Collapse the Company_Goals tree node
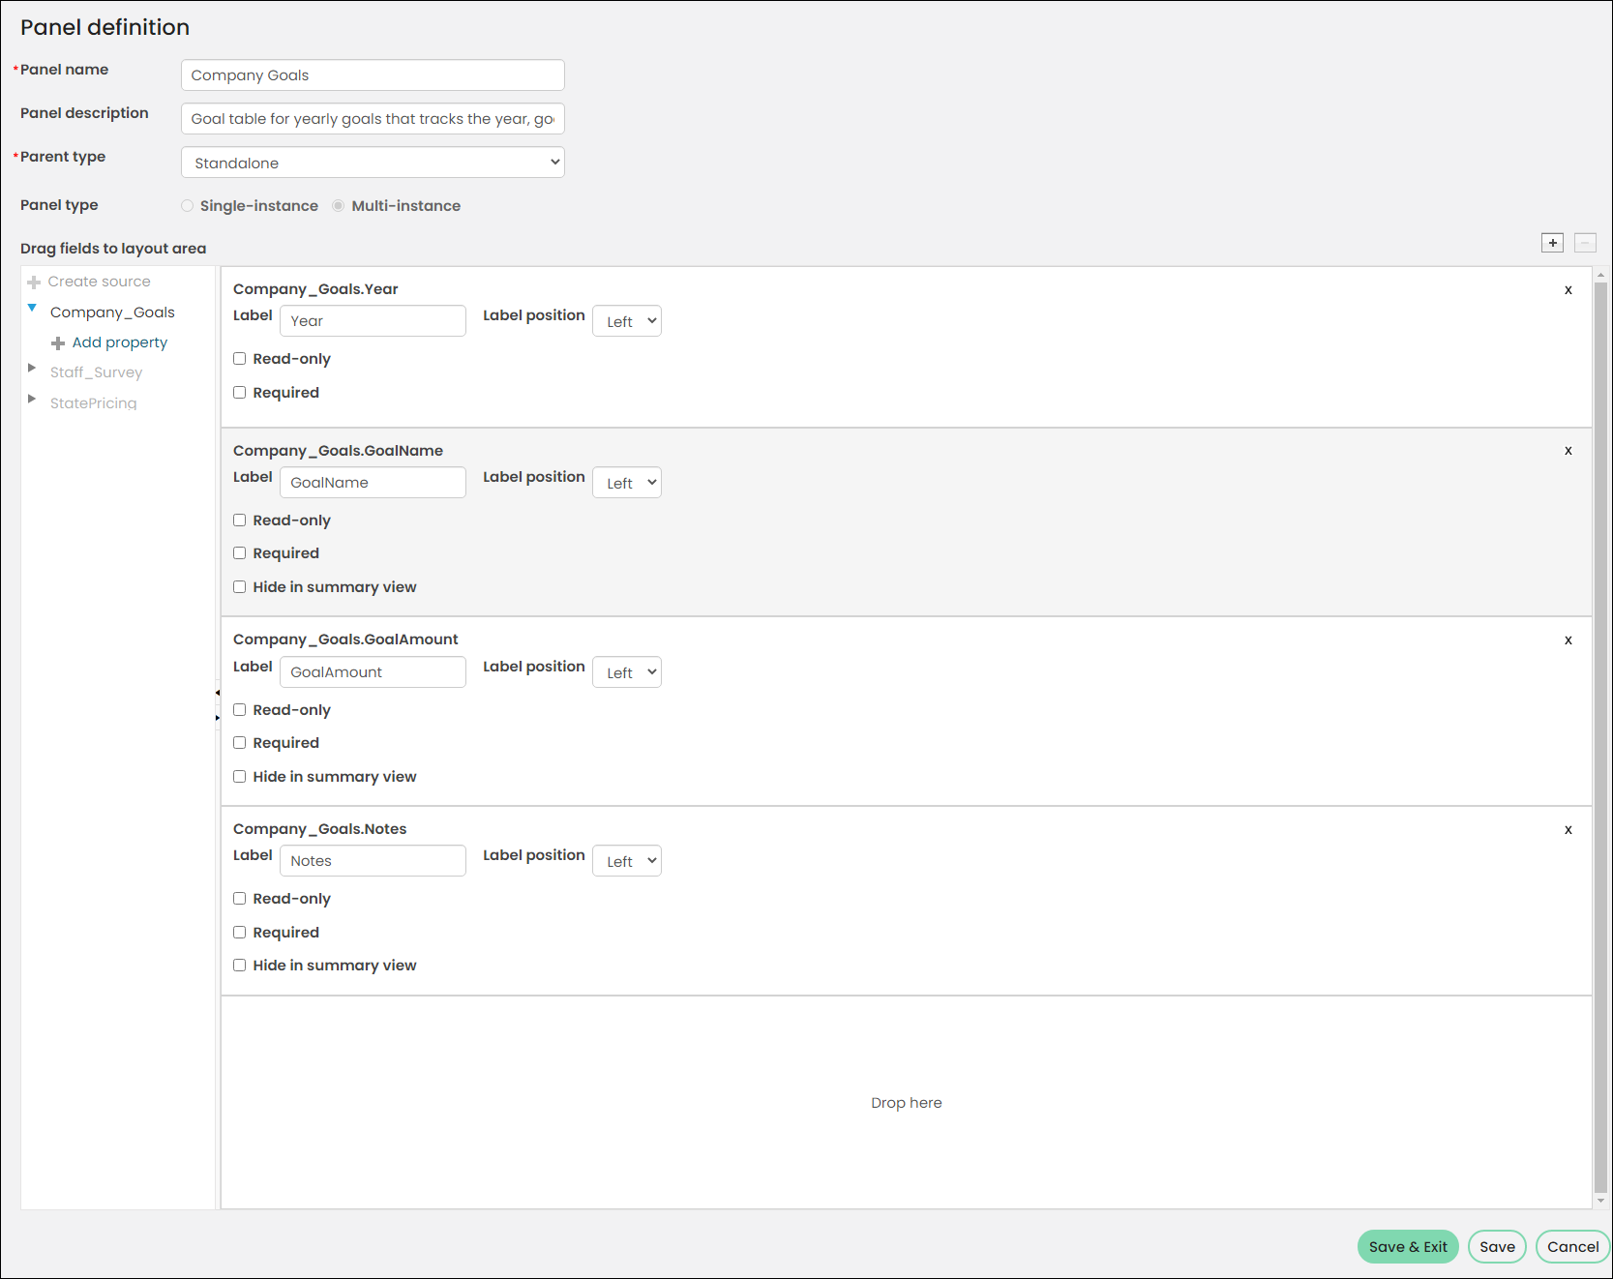 coord(32,308)
